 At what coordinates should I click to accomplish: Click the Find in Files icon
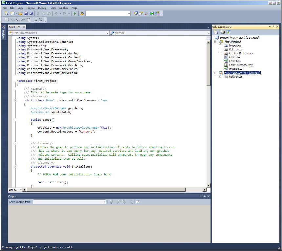click(x=82, y=13)
